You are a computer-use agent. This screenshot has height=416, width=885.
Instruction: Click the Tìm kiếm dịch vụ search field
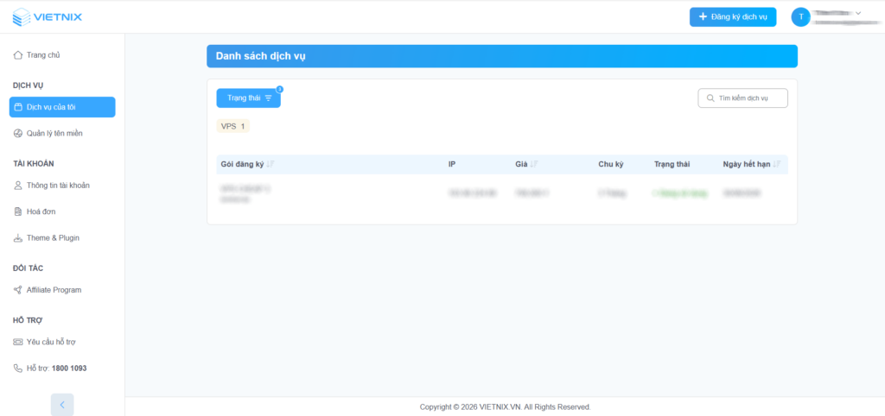742,98
